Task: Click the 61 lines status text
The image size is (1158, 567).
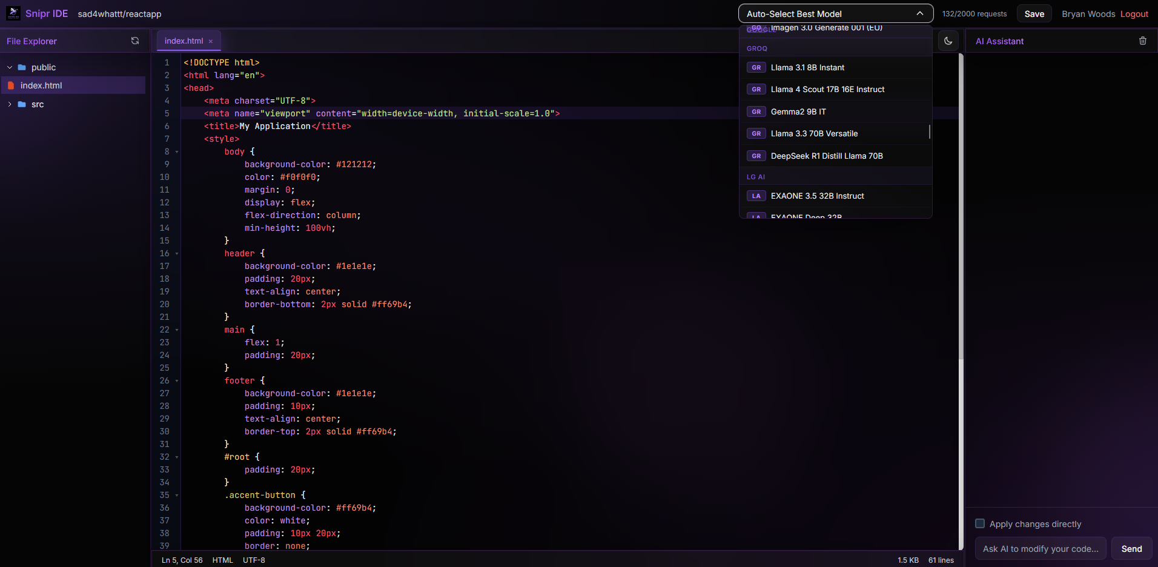Action: tap(941, 560)
